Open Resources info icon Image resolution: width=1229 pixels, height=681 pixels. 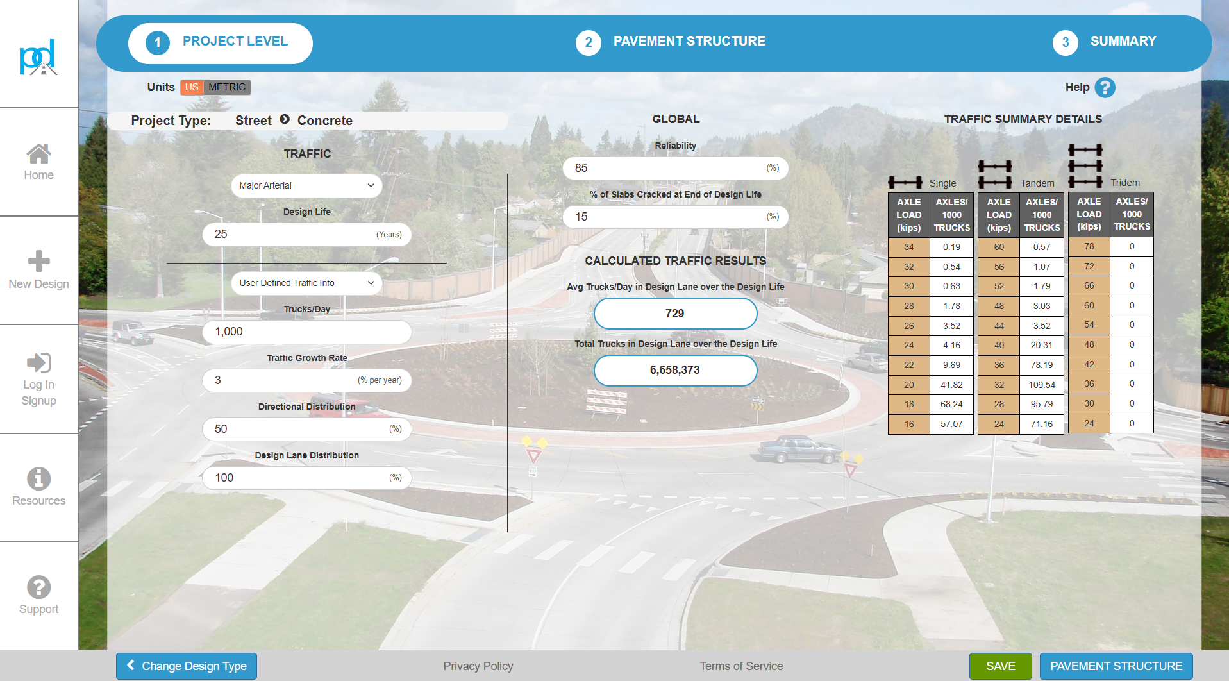[x=38, y=479]
